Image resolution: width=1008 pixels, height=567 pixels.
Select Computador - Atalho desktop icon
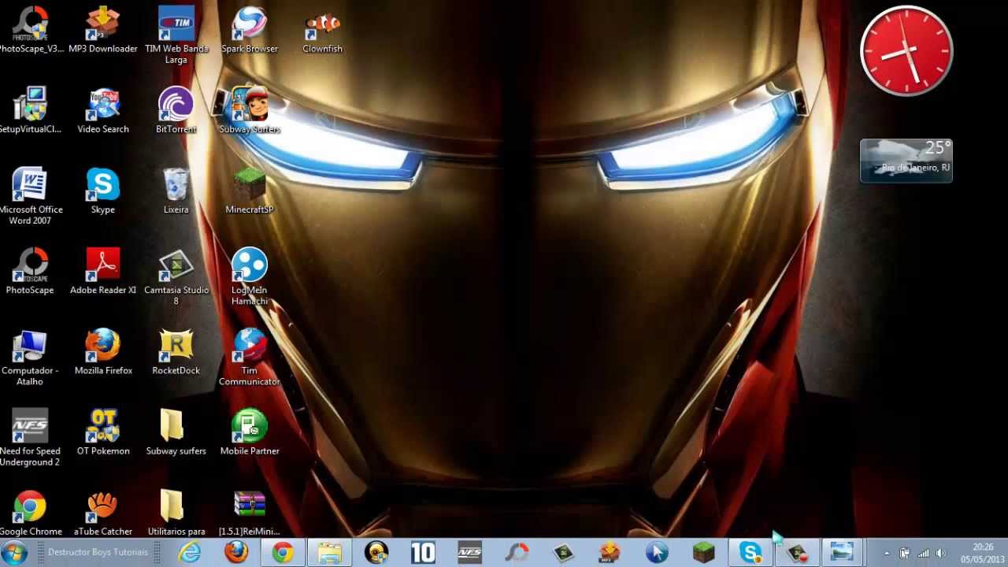pyautogui.click(x=30, y=358)
